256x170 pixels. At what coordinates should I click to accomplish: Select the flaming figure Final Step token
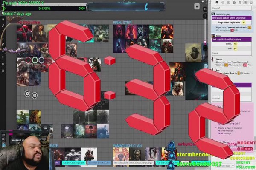click(x=167, y=32)
